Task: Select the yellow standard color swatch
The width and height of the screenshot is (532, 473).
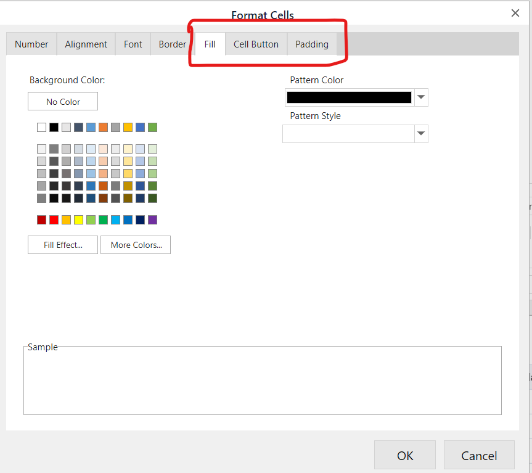Action: [78, 220]
